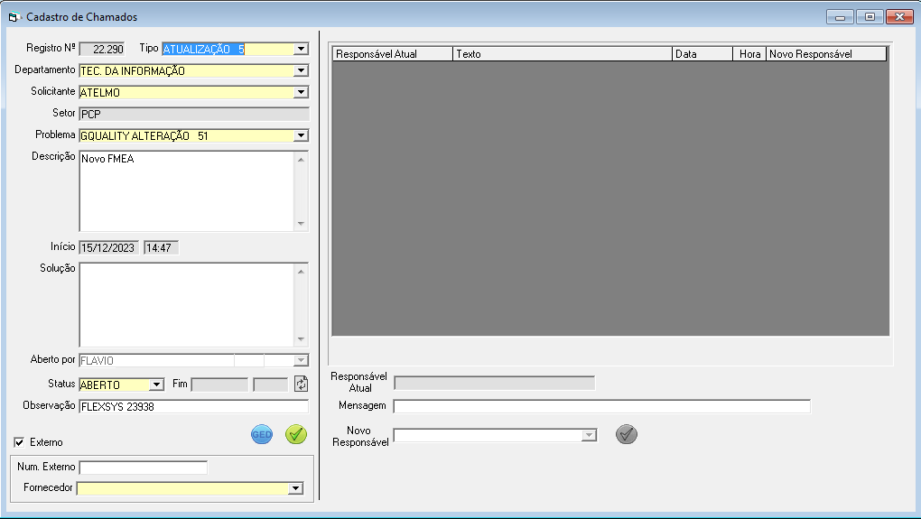Screen dimensions: 921x519
Task: Click the Hora column header
Action: (749, 54)
